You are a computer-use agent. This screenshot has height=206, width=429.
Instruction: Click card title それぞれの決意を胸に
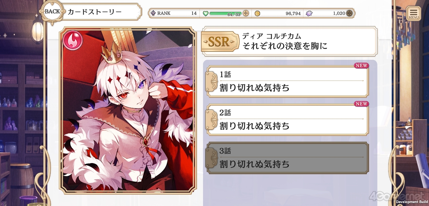(285, 46)
